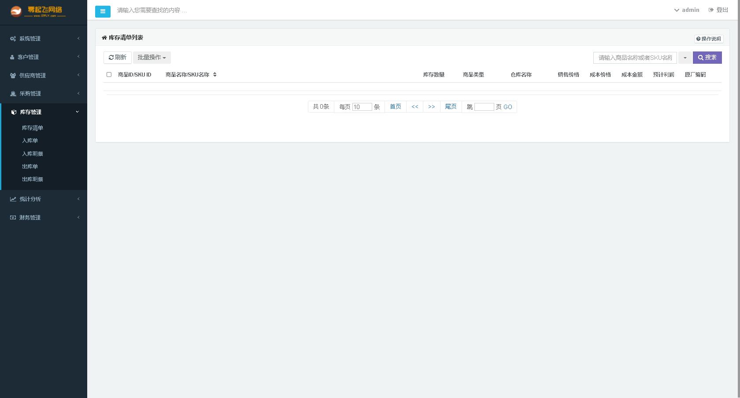Open the admin user dropdown
740x398 pixels.
click(686, 10)
